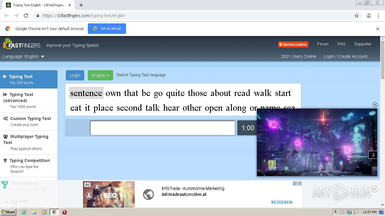The image size is (385, 216).
Task: Go back to previous page
Action: [7, 16]
